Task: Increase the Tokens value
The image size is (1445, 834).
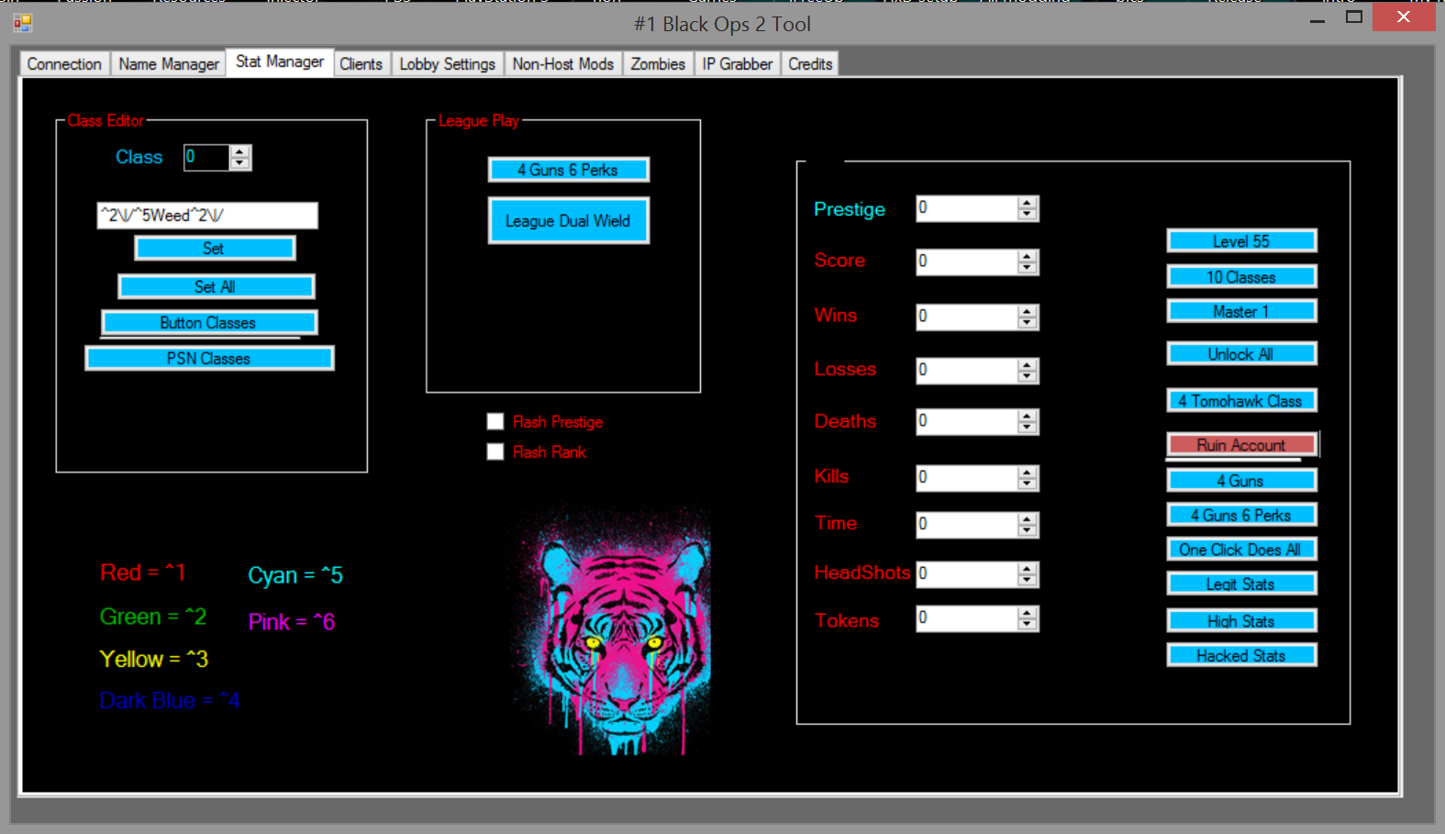Action: (x=1028, y=612)
